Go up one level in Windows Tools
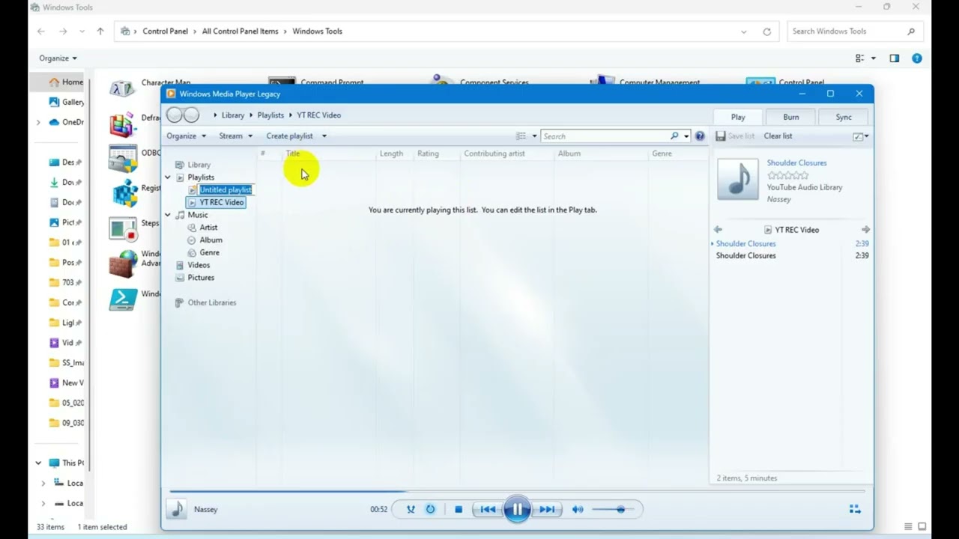The width and height of the screenshot is (959, 539). (x=100, y=31)
